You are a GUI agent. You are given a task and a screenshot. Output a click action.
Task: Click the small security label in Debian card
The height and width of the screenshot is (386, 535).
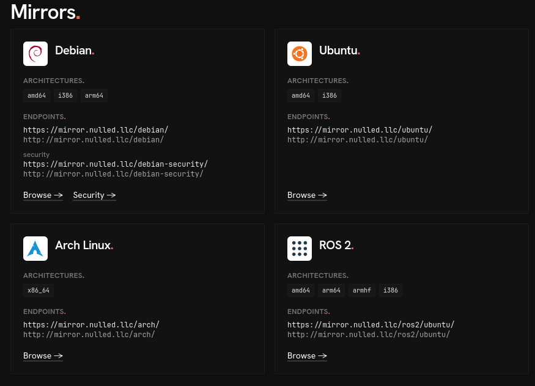point(36,155)
